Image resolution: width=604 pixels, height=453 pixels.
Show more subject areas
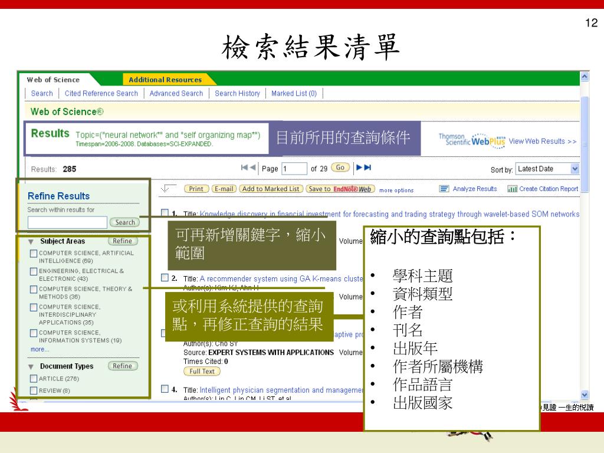[x=40, y=349]
